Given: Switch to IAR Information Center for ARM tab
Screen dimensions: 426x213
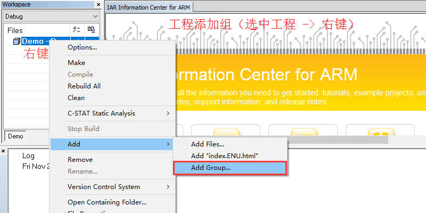Looking at the screenshot, I should [x=149, y=6].
